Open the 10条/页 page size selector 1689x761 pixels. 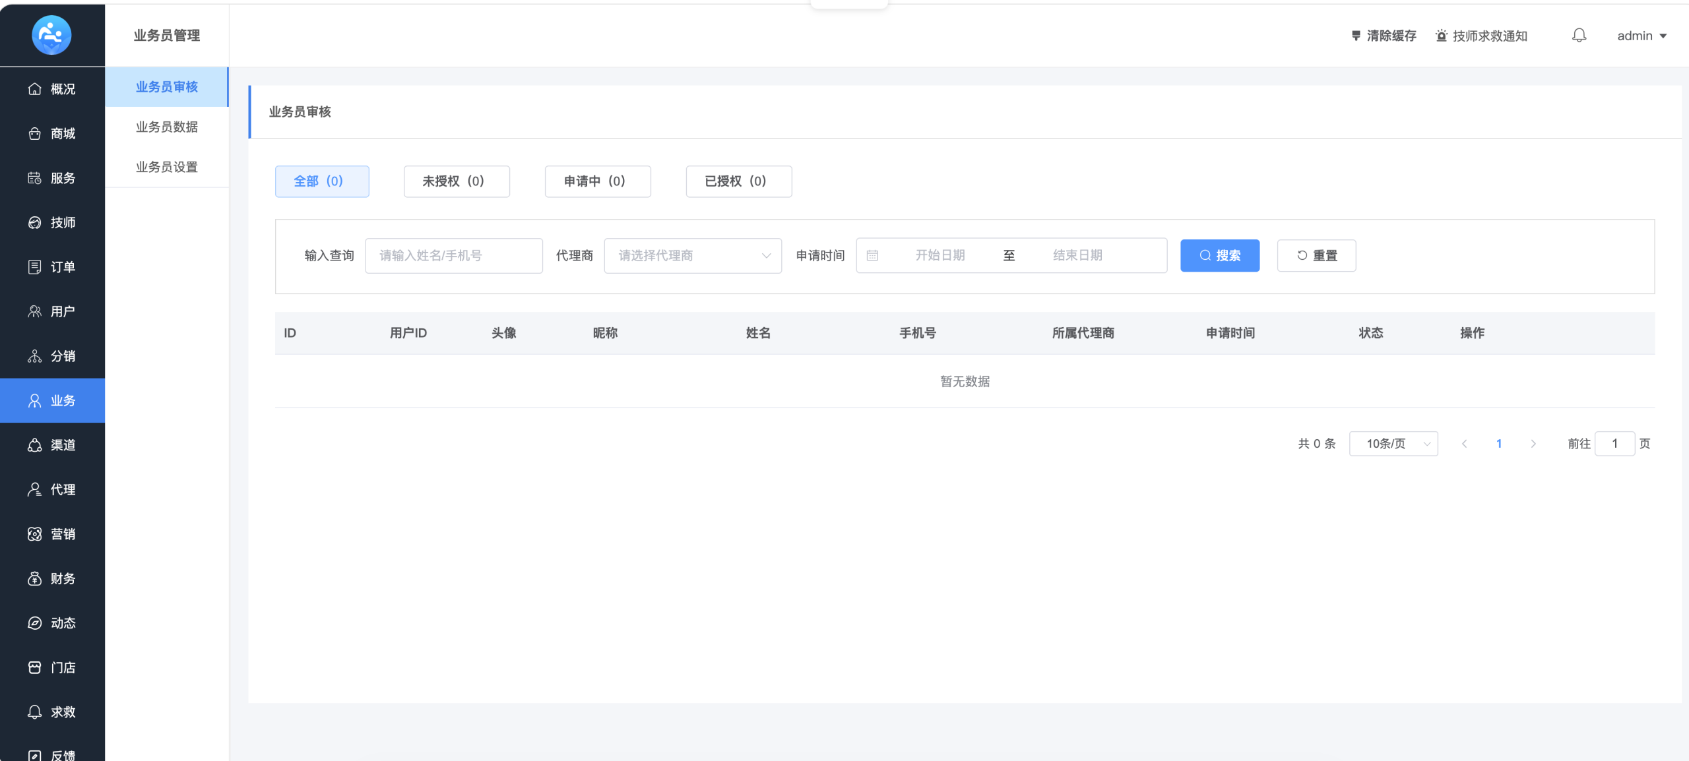1393,444
